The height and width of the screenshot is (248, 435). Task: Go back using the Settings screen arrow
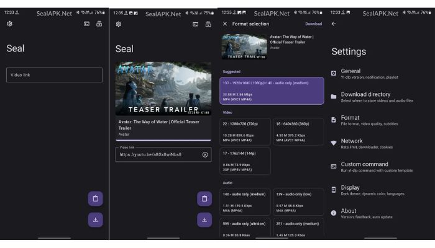coord(334,24)
